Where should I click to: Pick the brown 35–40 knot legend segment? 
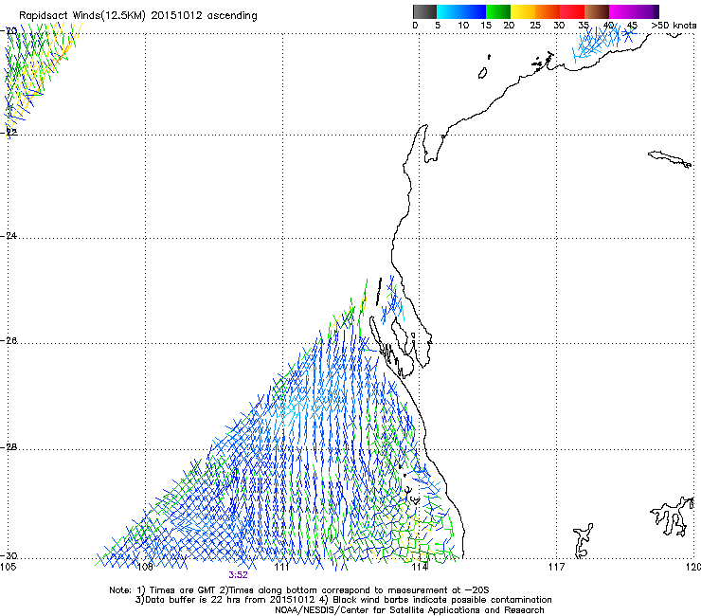coord(597,11)
